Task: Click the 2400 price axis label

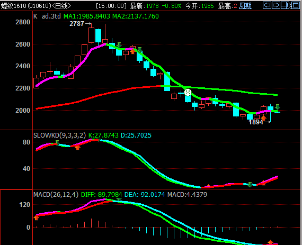Action: [x=23, y=66]
